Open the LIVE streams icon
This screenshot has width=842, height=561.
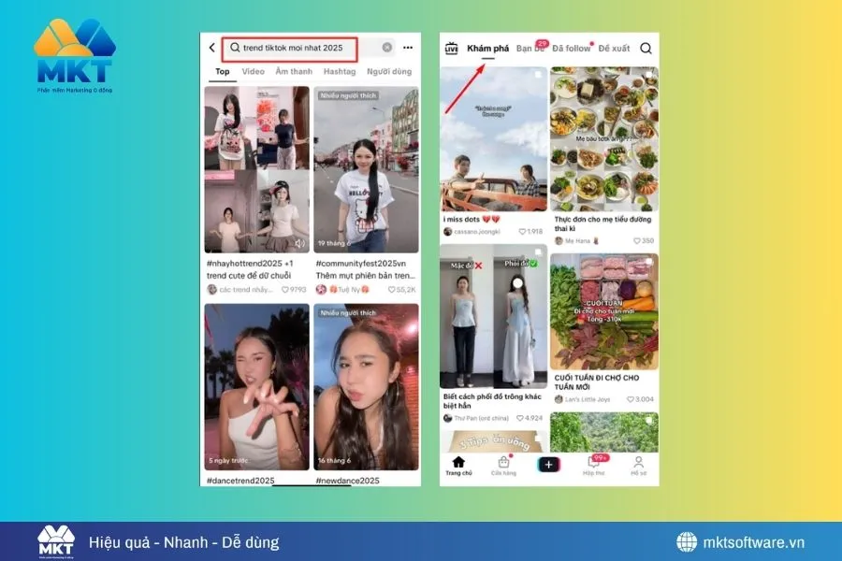(x=452, y=48)
